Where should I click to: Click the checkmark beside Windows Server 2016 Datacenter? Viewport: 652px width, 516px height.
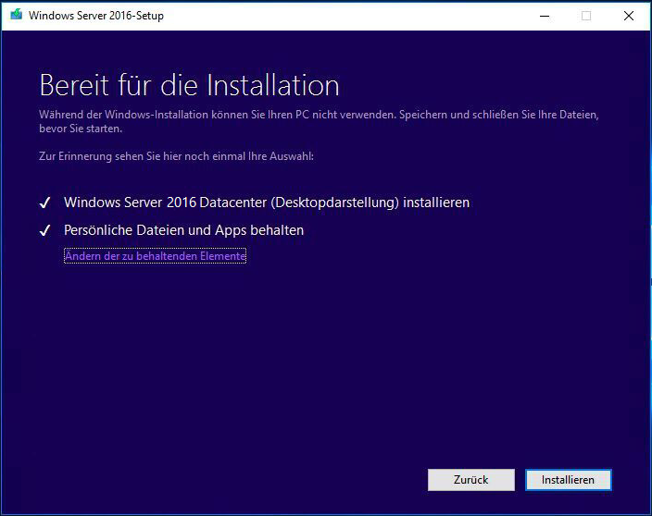(44, 203)
